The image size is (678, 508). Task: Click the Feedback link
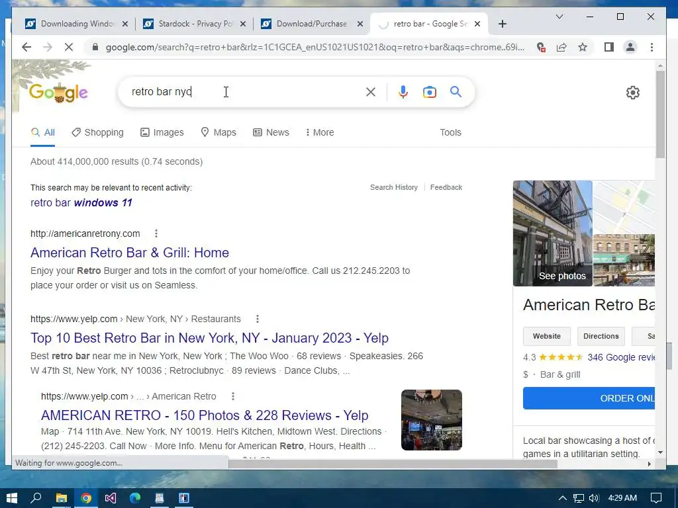pos(446,187)
